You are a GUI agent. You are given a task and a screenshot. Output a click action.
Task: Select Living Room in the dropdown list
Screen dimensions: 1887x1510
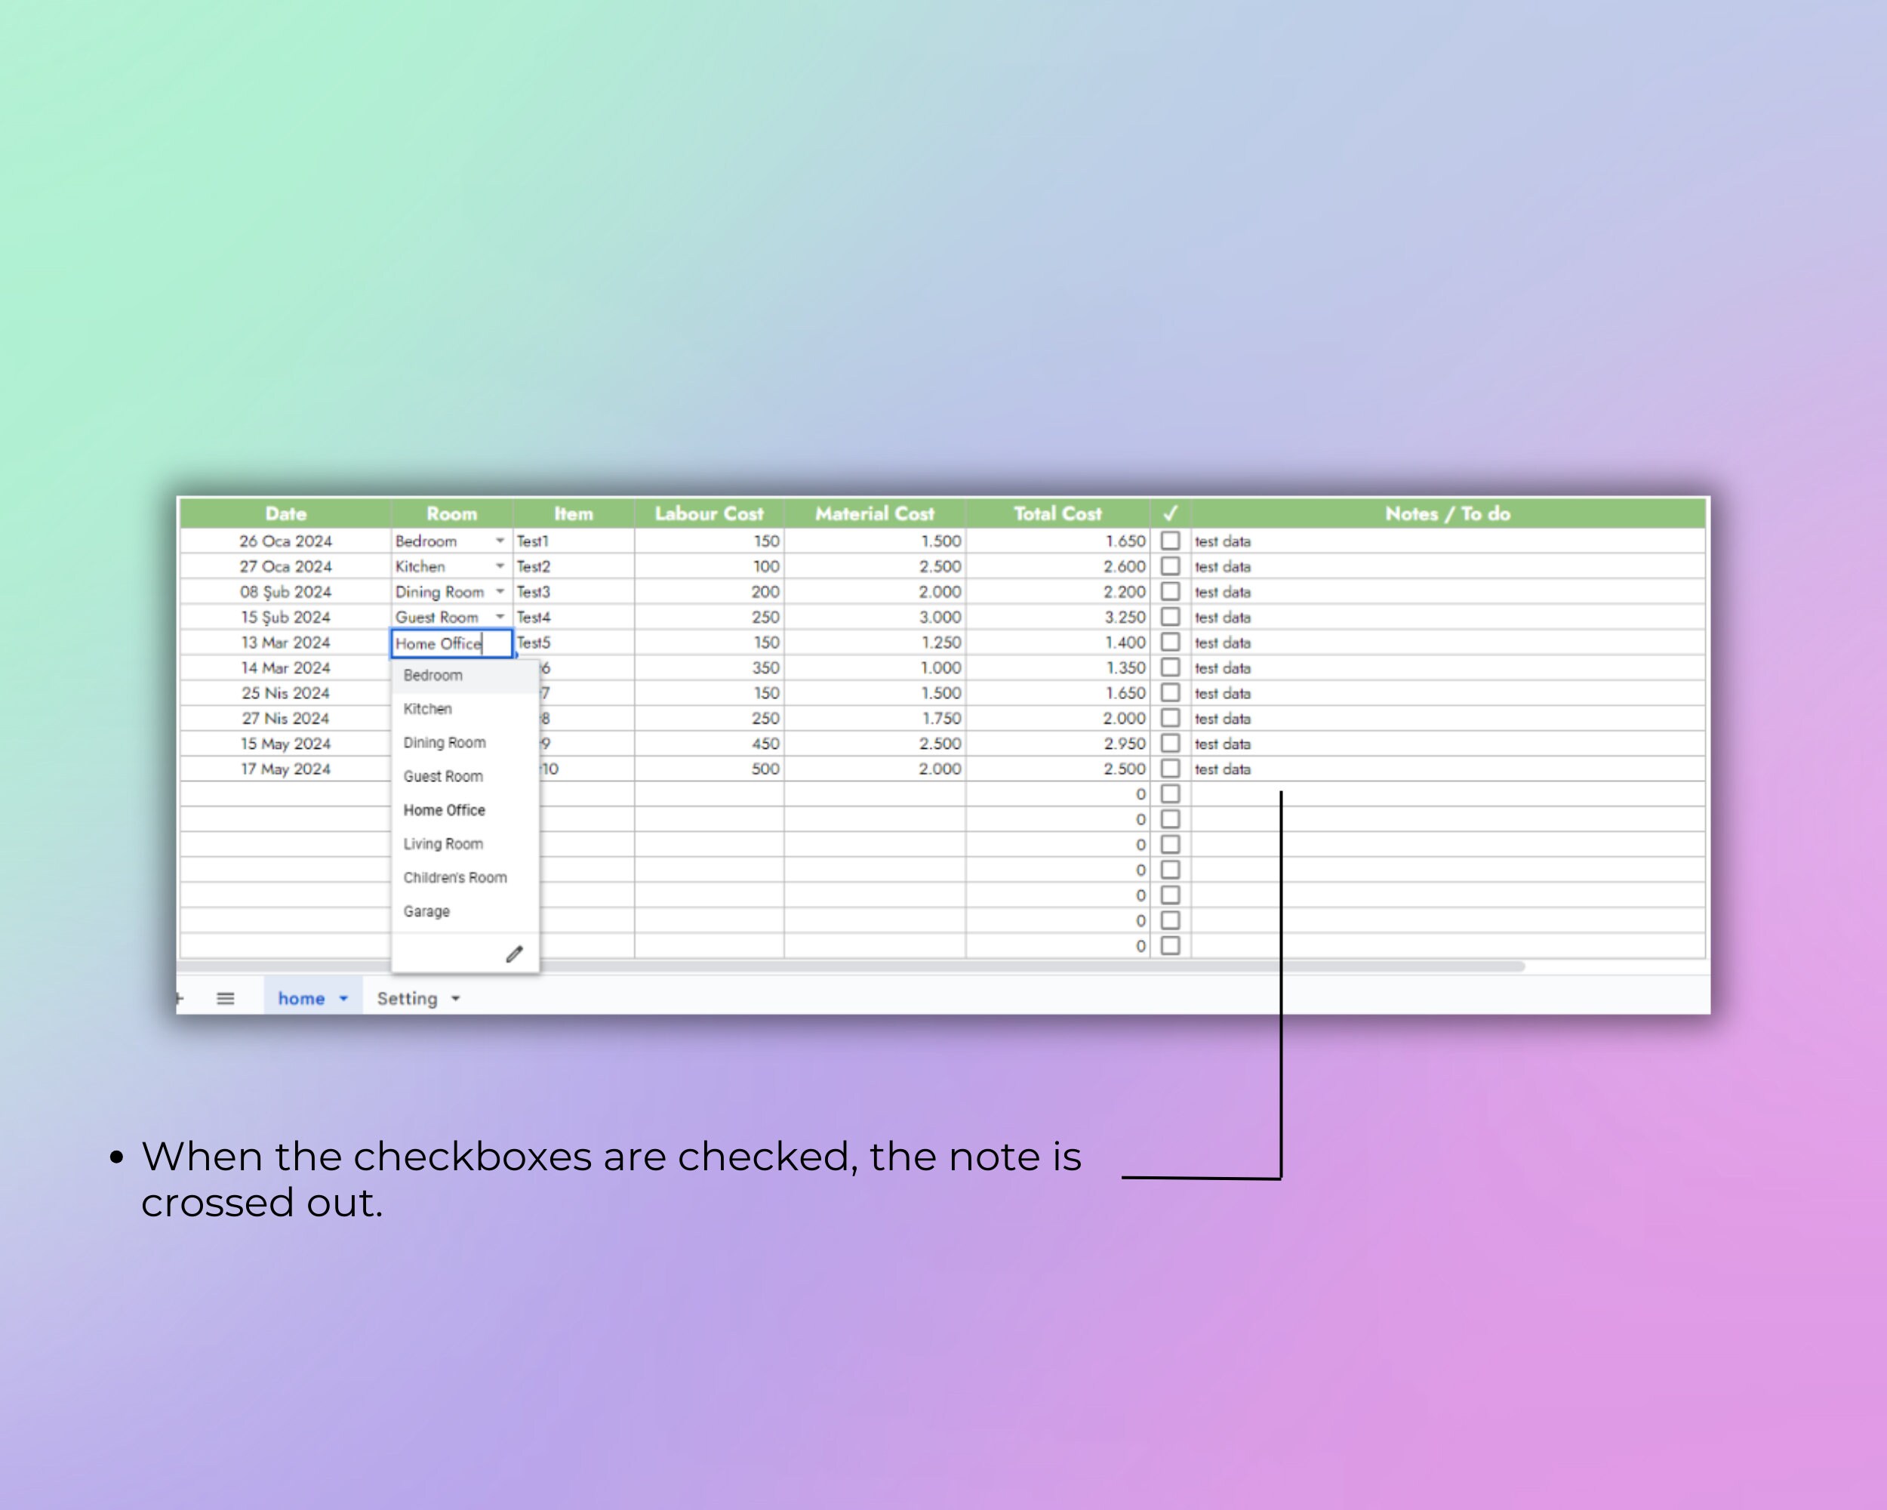(465, 844)
